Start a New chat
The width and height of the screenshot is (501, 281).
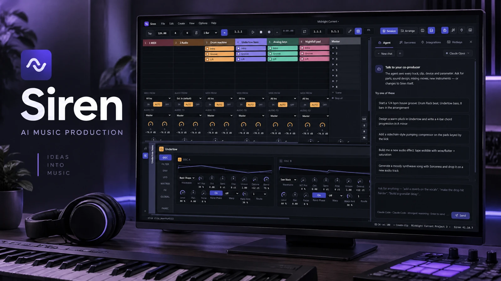tap(385, 54)
